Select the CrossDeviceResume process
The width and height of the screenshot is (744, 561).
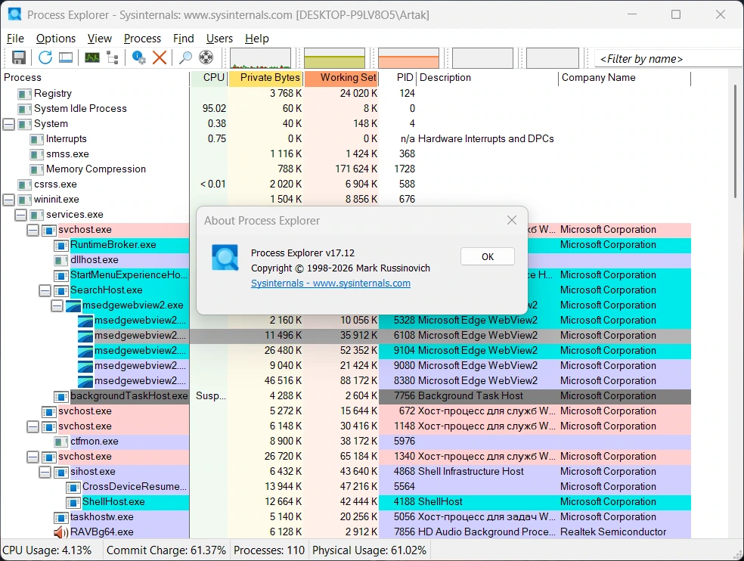coord(346,487)
